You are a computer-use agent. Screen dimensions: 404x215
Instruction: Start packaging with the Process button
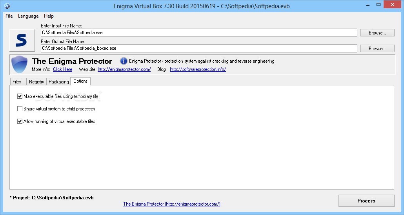tap(366, 201)
